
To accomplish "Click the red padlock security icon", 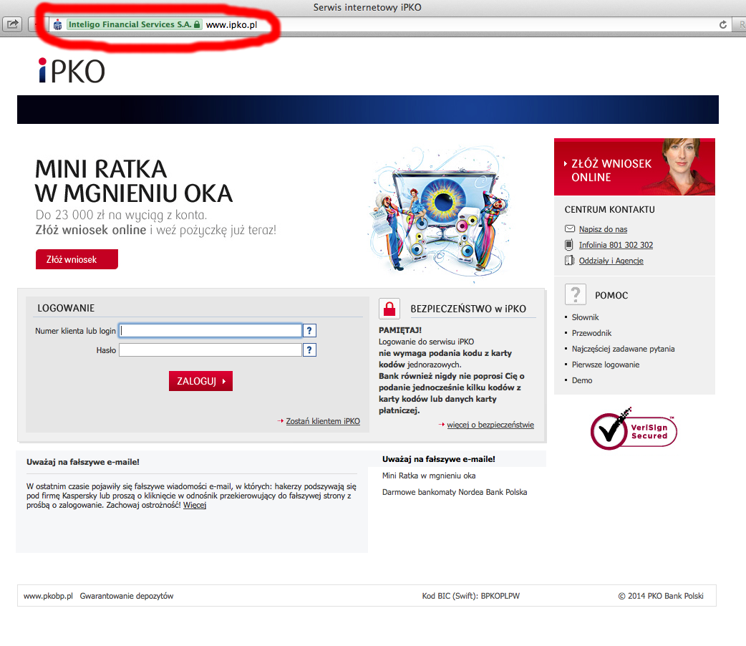I will (389, 309).
